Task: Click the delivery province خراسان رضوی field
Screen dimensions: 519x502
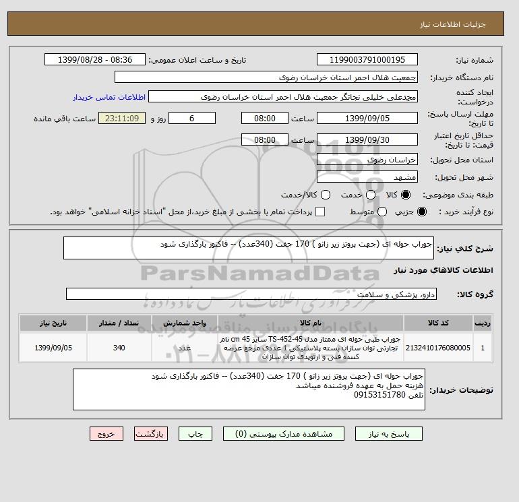Action: [367, 160]
